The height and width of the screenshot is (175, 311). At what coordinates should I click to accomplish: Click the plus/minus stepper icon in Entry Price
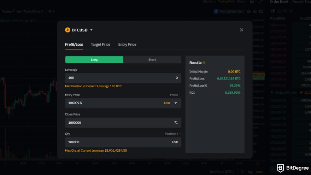(x=176, y=103)
